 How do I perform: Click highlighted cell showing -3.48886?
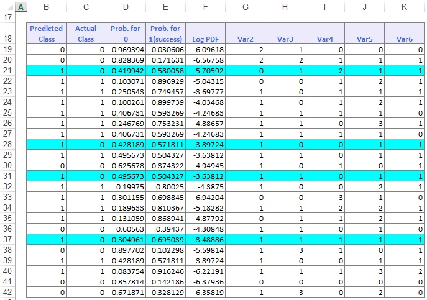(206, 240)
